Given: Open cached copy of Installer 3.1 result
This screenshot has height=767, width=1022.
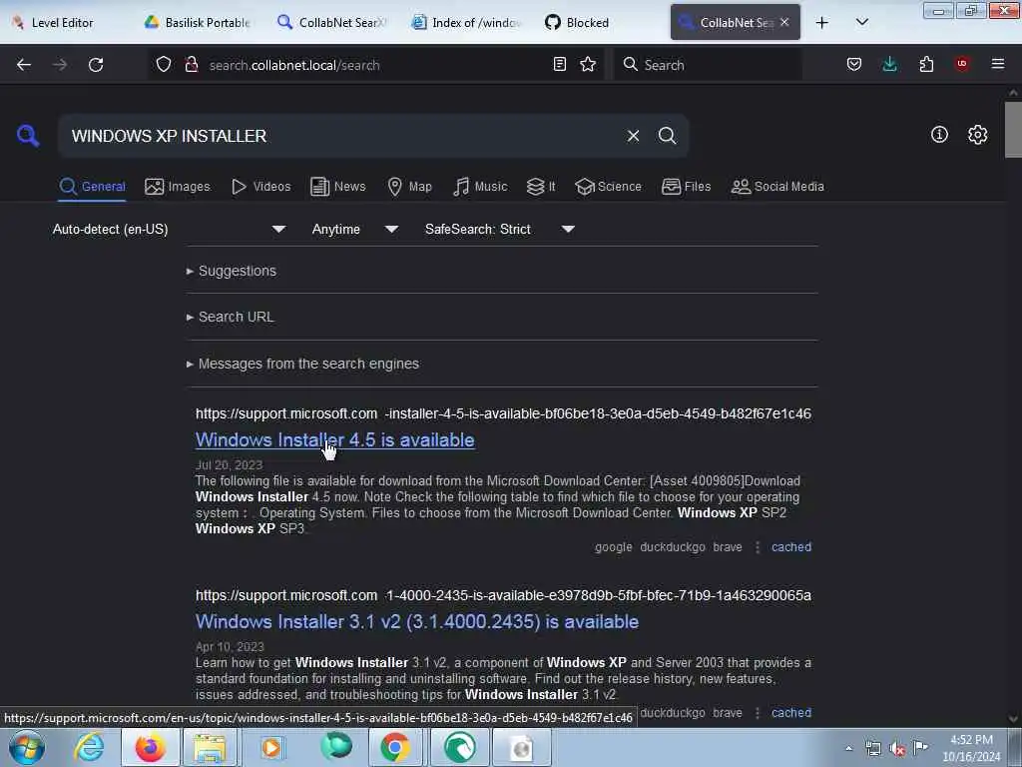Looking at the screenshot, I should tap(791, 713).
